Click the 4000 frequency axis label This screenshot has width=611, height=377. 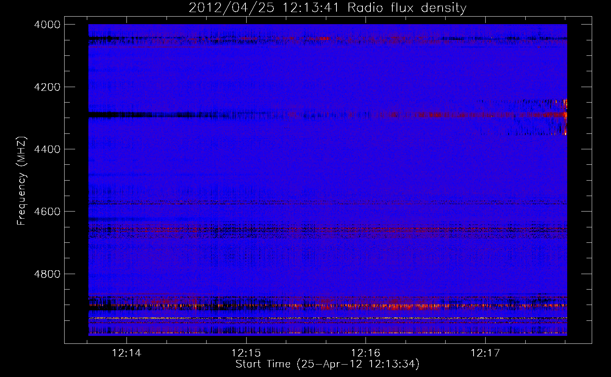point(47,25)
